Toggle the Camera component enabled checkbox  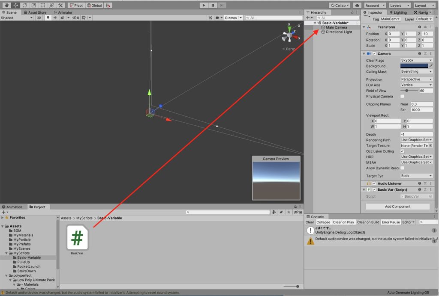click(x=374, y=54)
